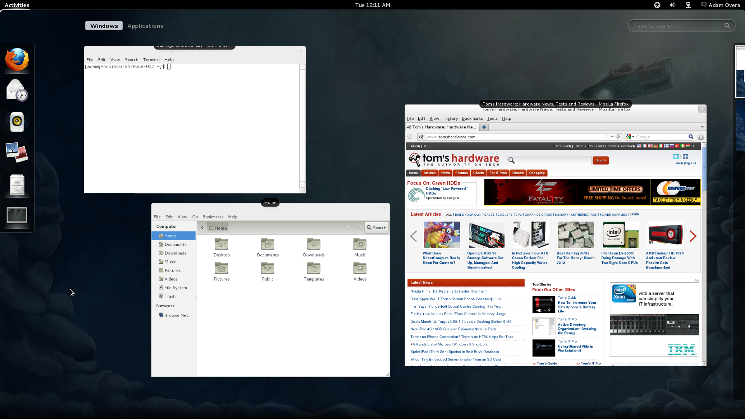
Task: Open Documents folder icon in file view
Action: (x=268, y=248)
